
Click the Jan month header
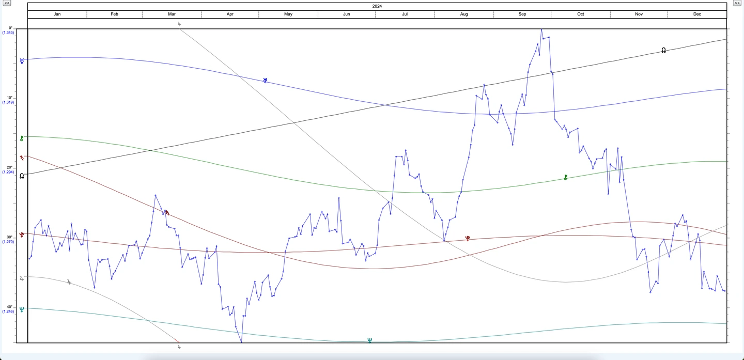57,14
